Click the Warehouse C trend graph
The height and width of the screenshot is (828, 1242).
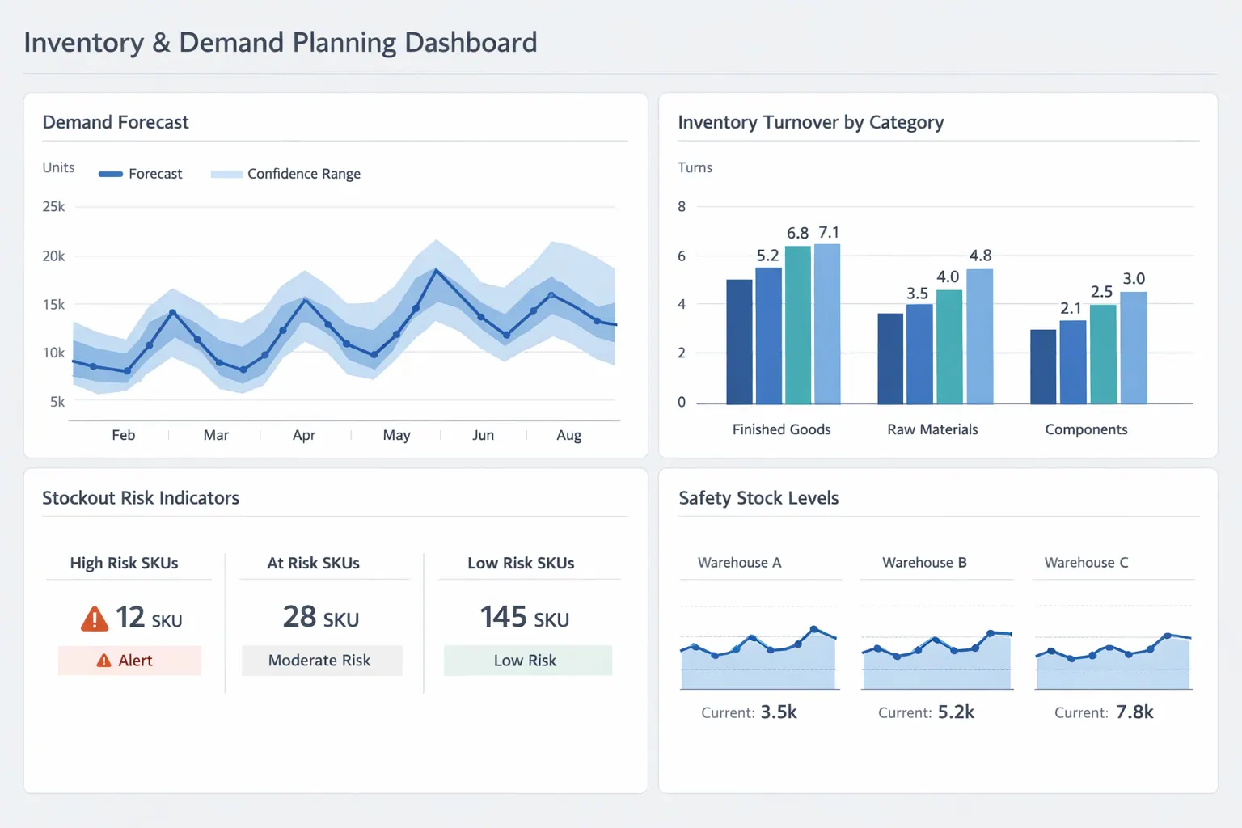coord(1113,655)
